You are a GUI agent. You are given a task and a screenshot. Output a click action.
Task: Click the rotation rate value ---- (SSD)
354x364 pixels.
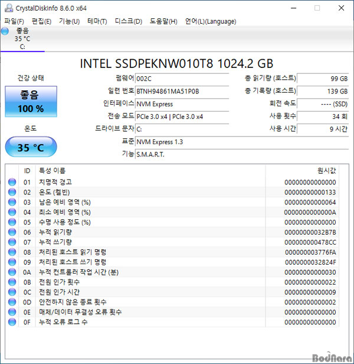click(323, 104)
